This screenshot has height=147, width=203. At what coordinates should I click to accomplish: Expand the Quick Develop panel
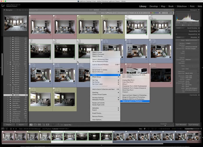pyautogui.click(x=199, y=28)
